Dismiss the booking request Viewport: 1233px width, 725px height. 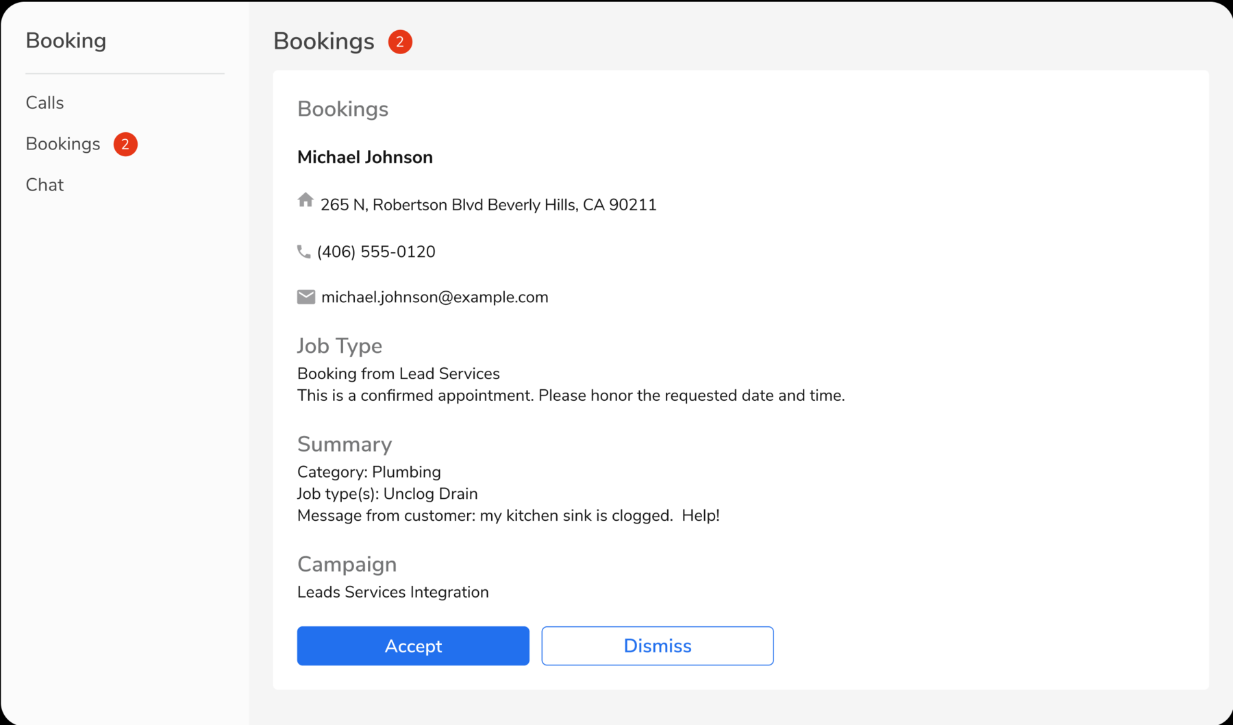(x=657, y=646)
